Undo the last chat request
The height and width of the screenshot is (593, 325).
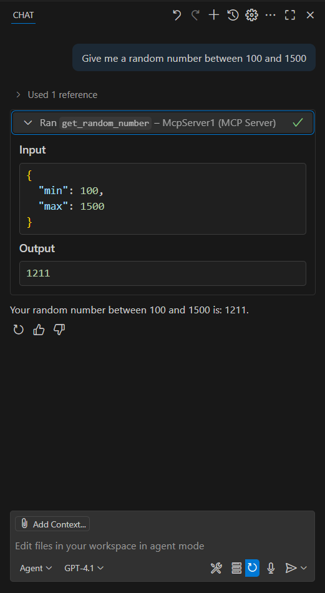[x=177, y=15]
